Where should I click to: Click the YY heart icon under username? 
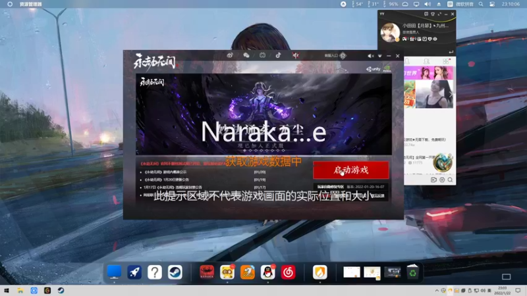coord(430,39)
